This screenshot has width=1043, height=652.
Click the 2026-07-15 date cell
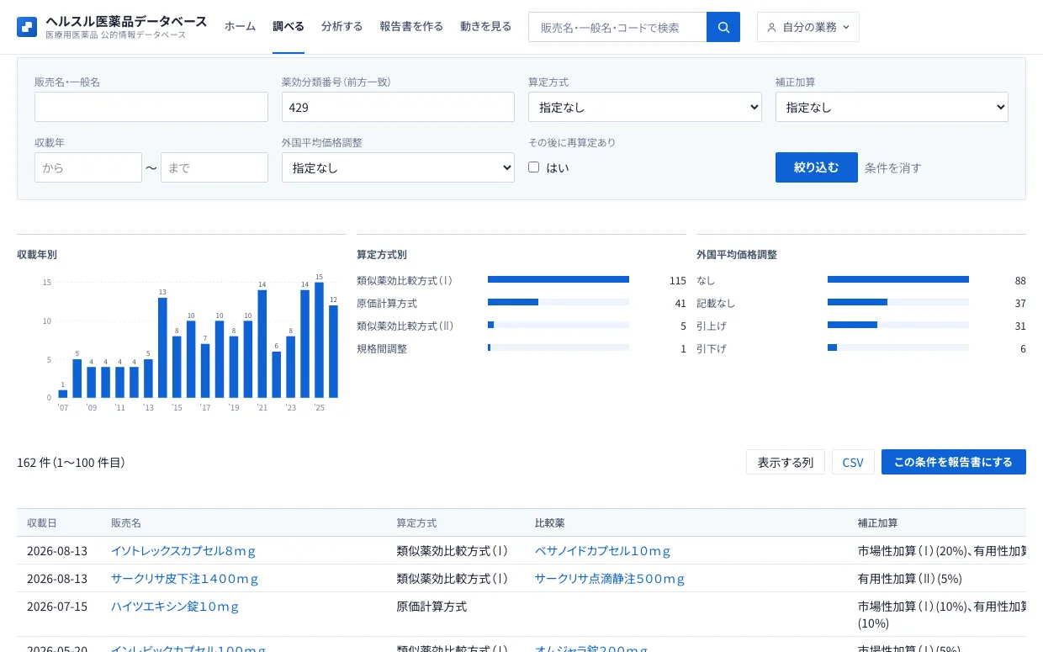click(57, 606)
